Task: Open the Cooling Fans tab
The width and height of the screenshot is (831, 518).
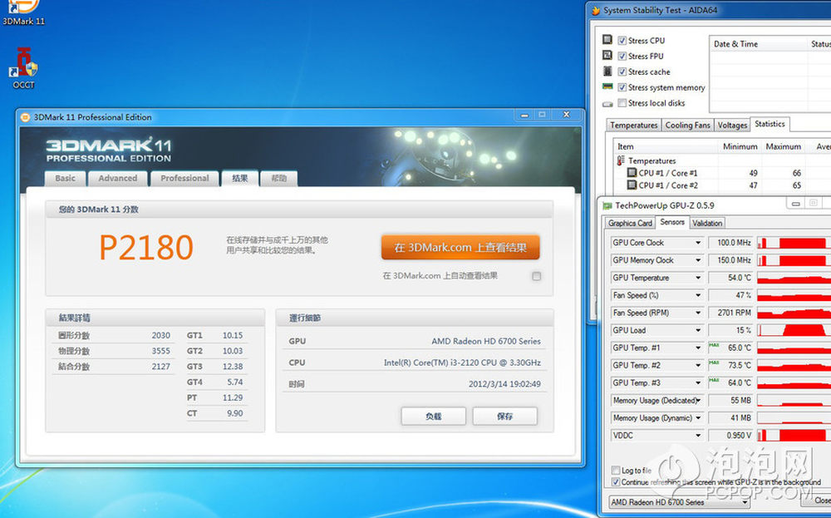Action: pos(687,125)
